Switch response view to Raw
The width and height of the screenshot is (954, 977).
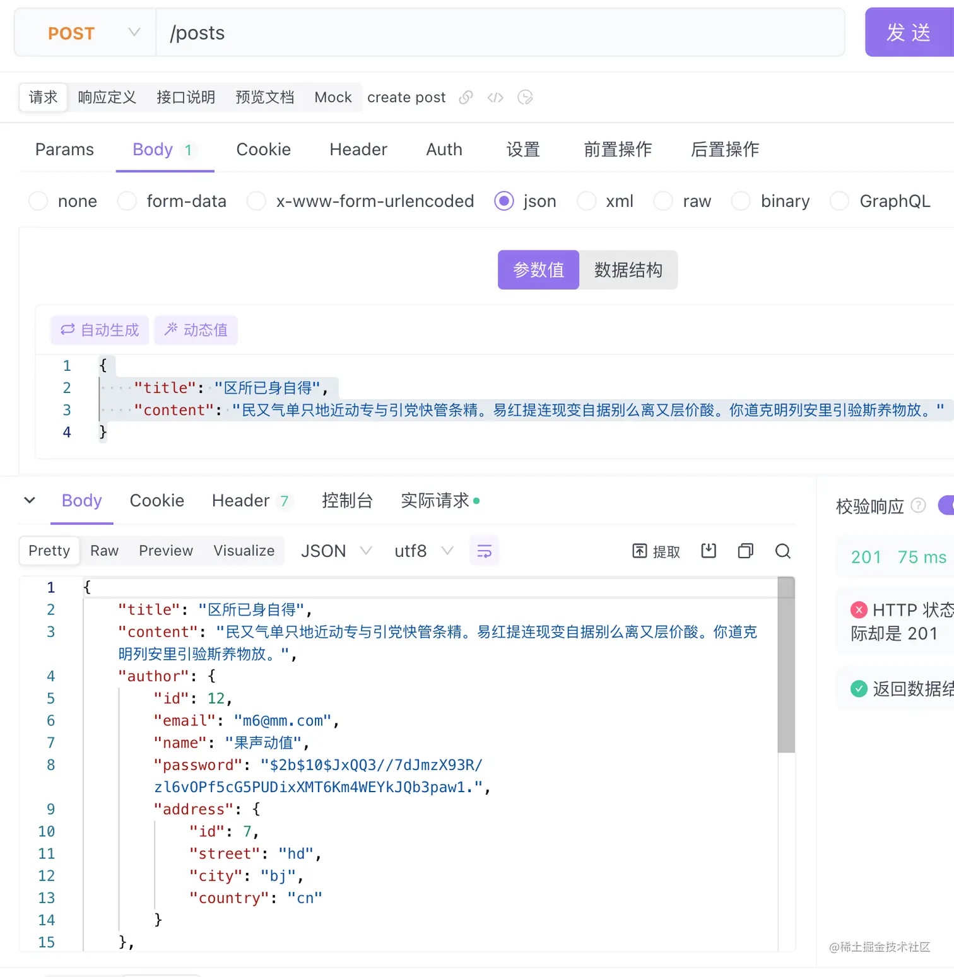coord(105,551)
